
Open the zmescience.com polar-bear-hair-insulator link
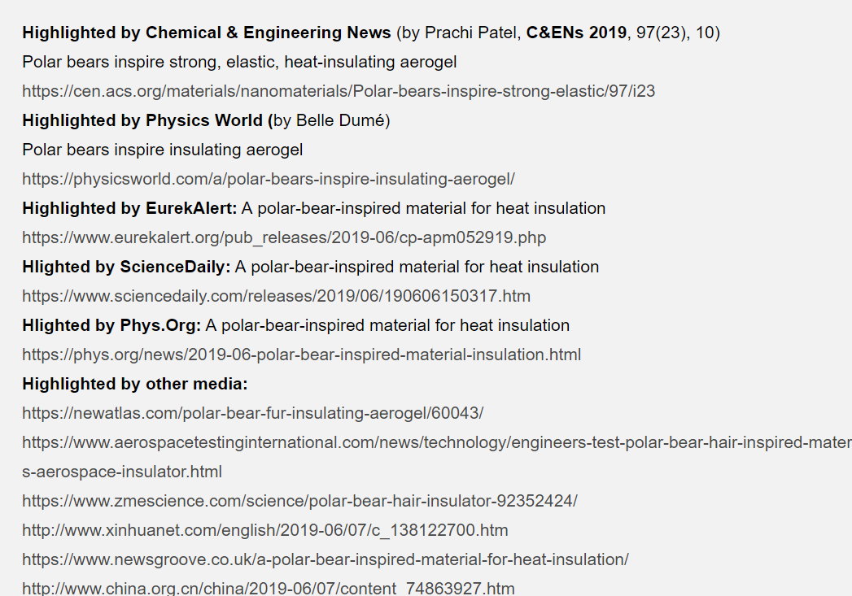point(300,502)
